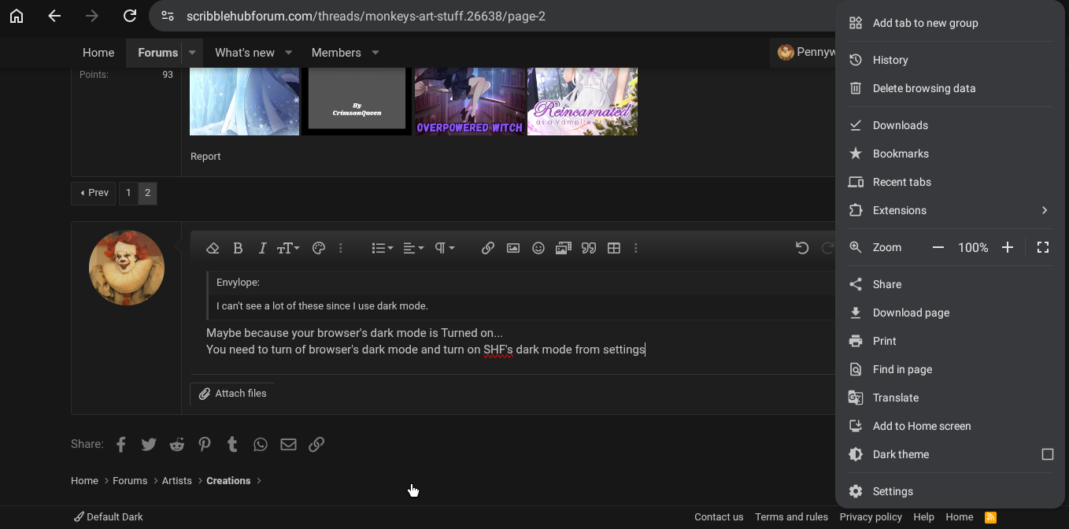The image size is (1069, 529).
Task: Click the Attach files button
Action: tap(232, 393)
